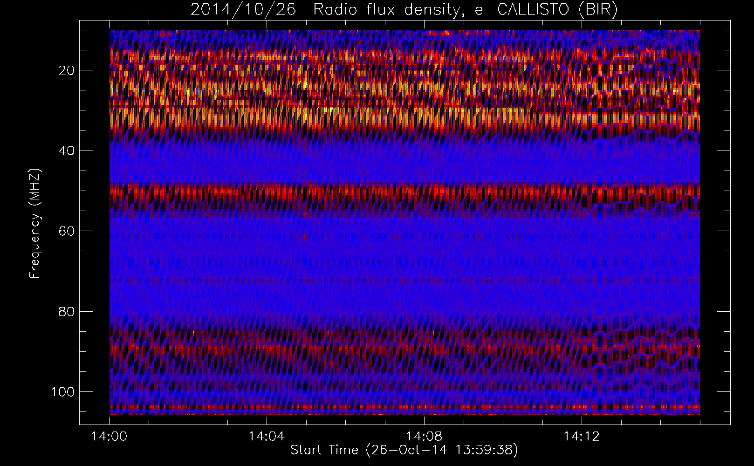Select the 14:00 time axis label

110,437
